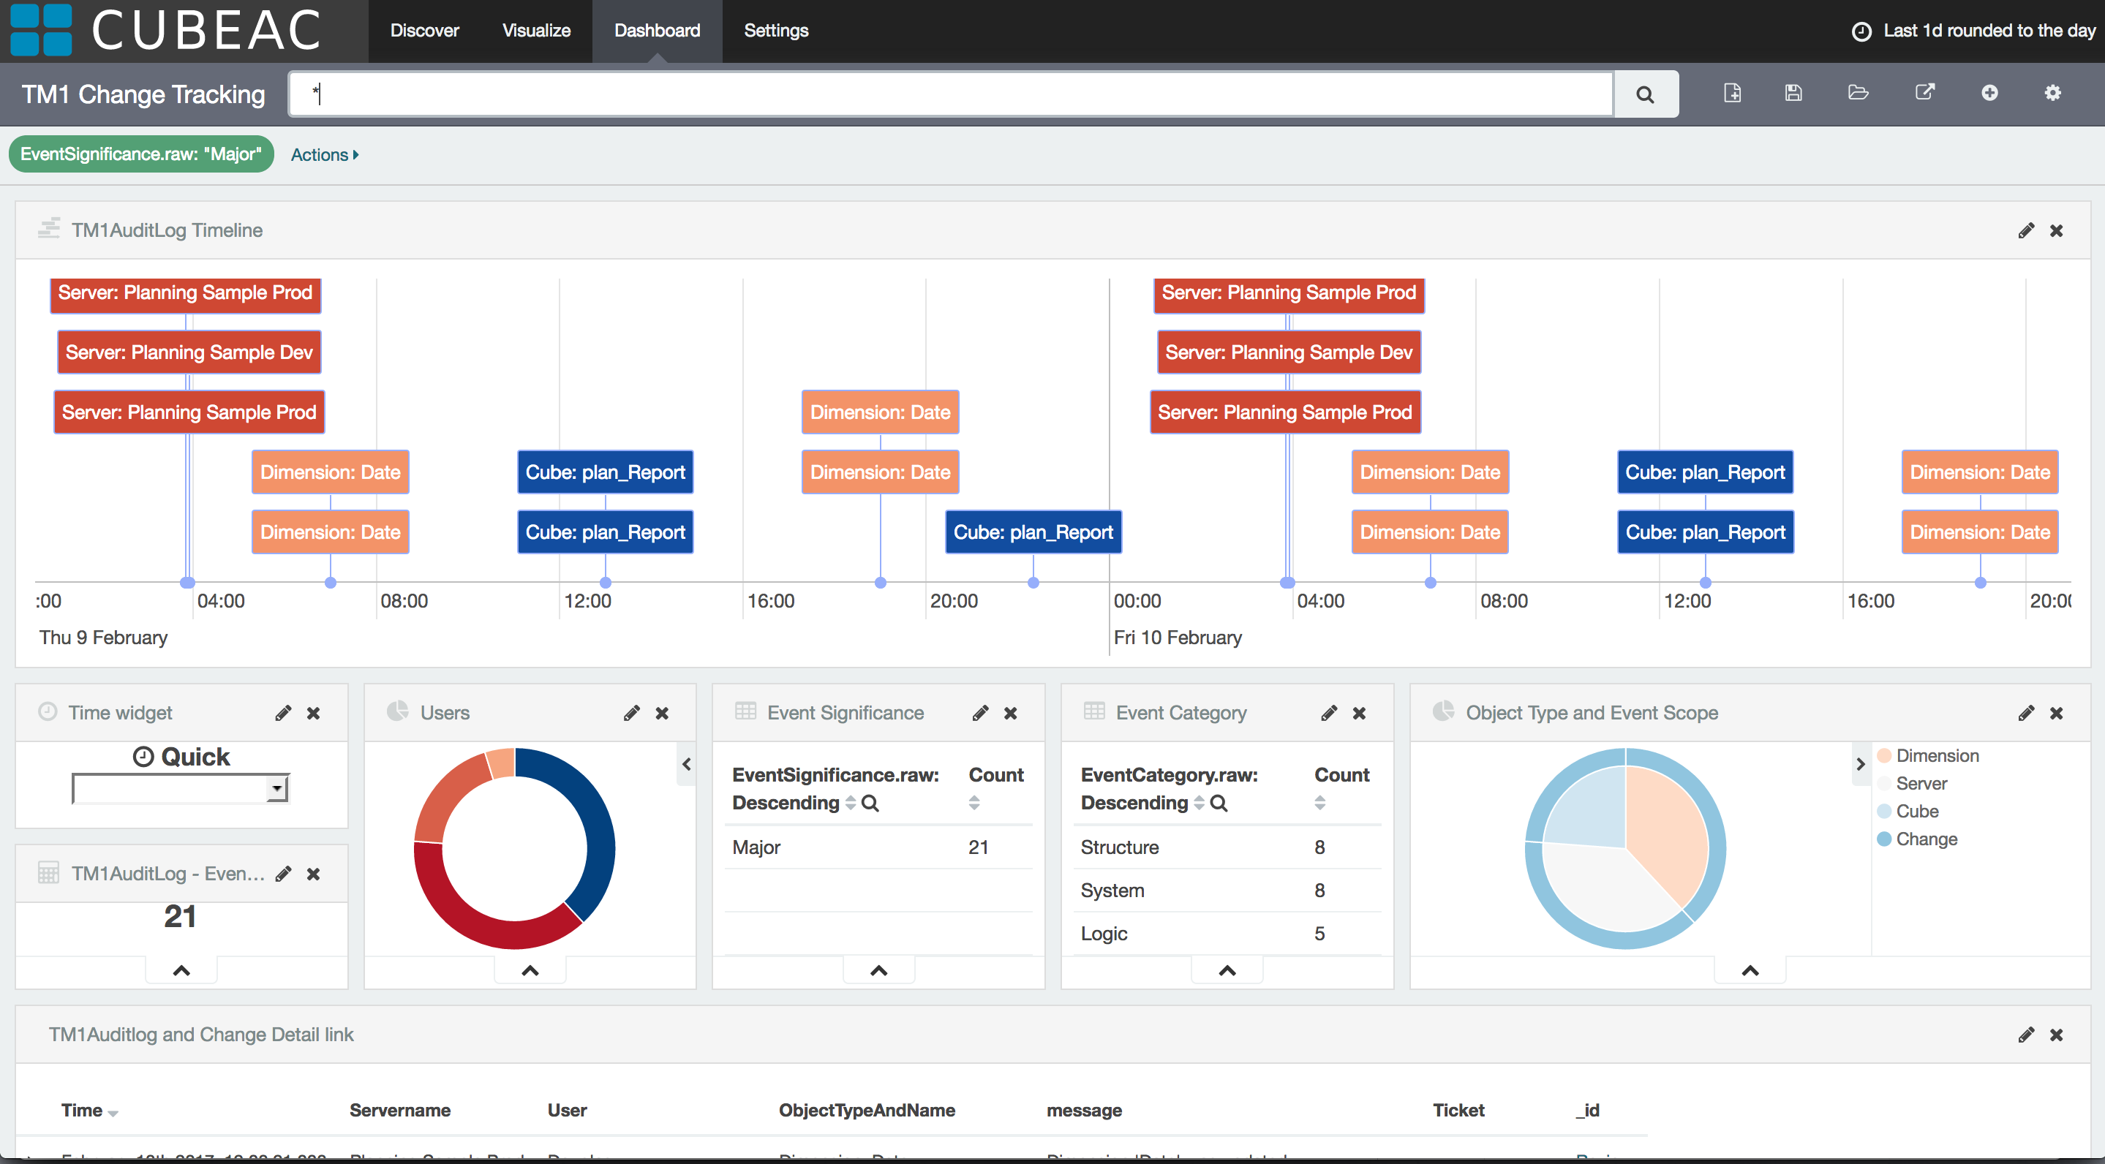This screenshot has width=2105, height=1164.
Task: Click in the dashboard query input field
Action: pos(951,95)
